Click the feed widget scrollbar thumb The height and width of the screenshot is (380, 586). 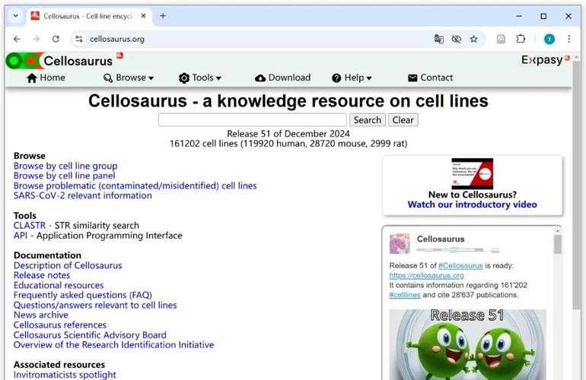[x=557, y=245]
